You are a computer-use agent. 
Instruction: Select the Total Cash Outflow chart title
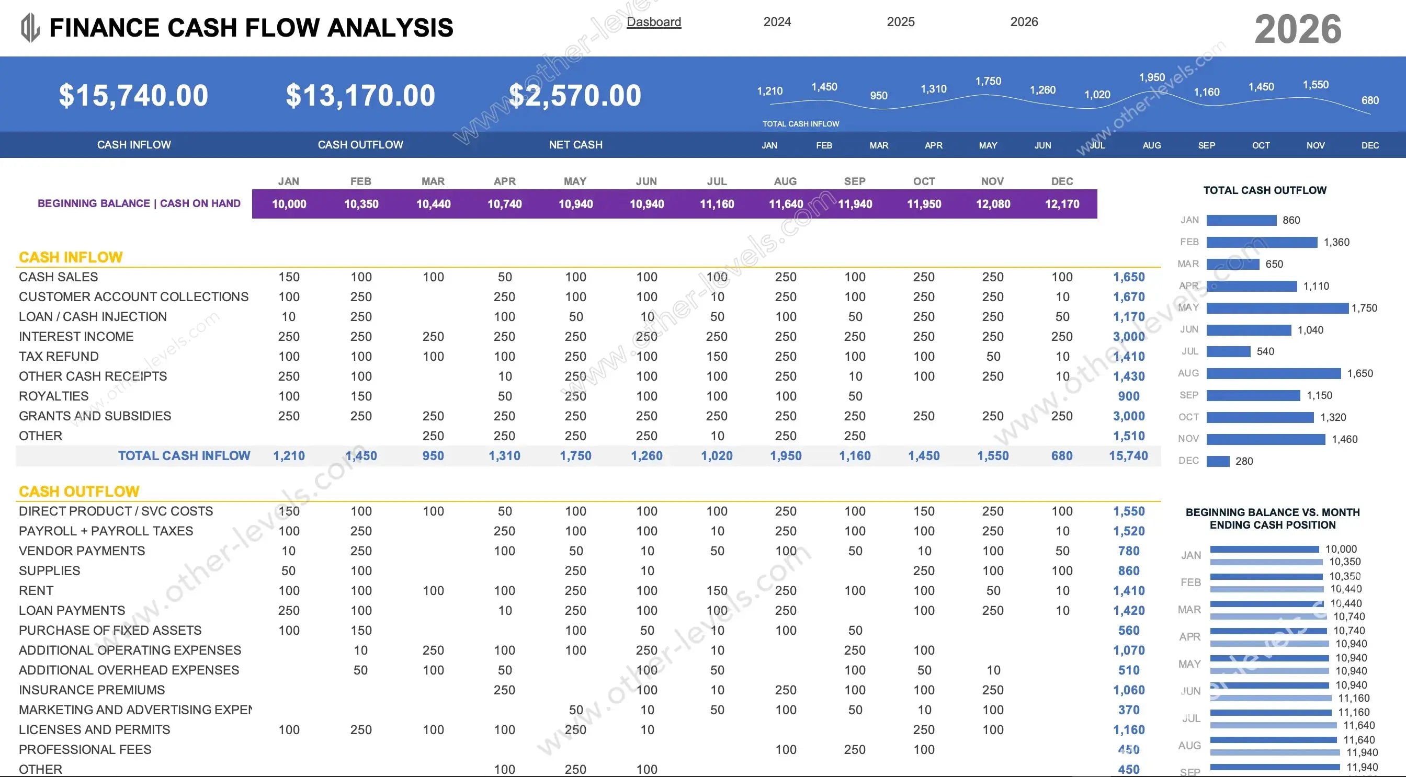click(1265, 190)
